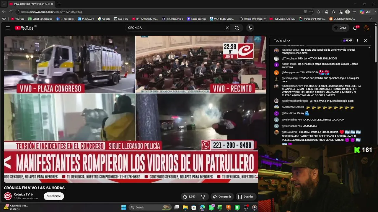Viewport: 378px width, 212px height.
Task: Open Crónica TV channel avatar
Action: [8, 196]
